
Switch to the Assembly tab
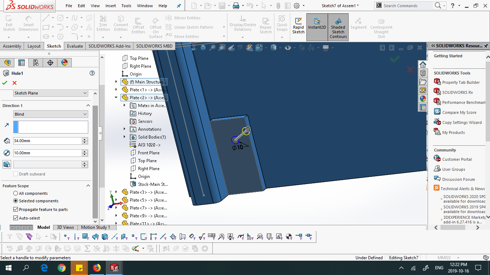pos(12,46)
